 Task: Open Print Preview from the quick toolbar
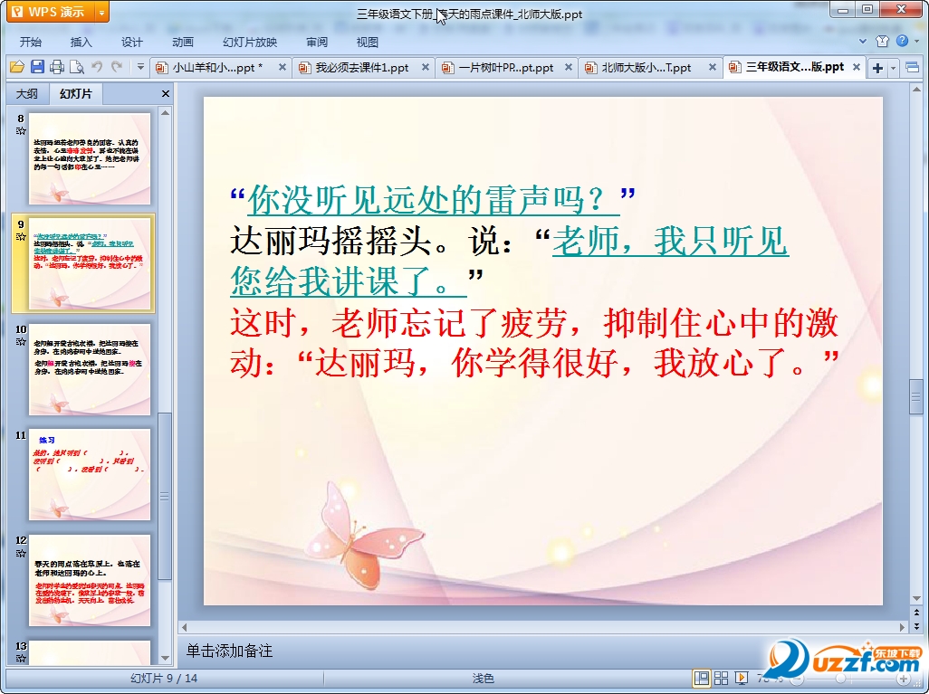point(76,67)
